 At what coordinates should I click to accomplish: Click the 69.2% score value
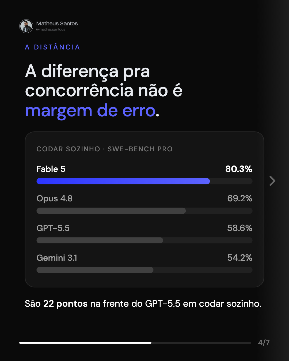[240, 198]
